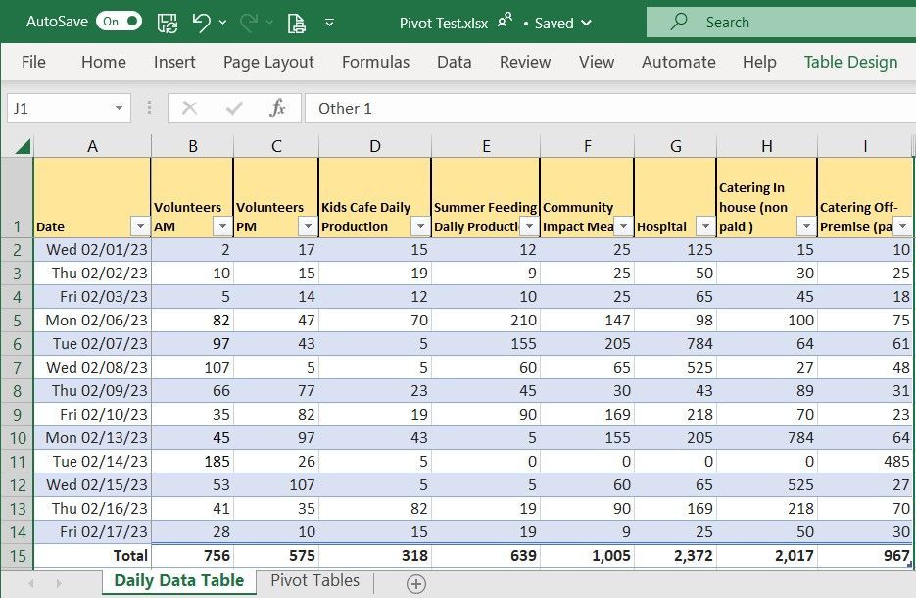
Task: Turn off the AutoSave toggle
Action: pos(118,22)
